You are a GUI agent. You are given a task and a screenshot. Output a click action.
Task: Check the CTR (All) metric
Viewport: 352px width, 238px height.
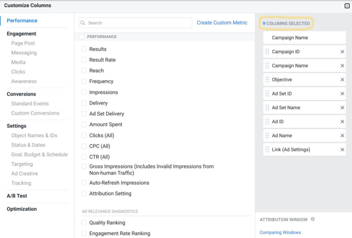pyautogui.click(x=84, y=157)
